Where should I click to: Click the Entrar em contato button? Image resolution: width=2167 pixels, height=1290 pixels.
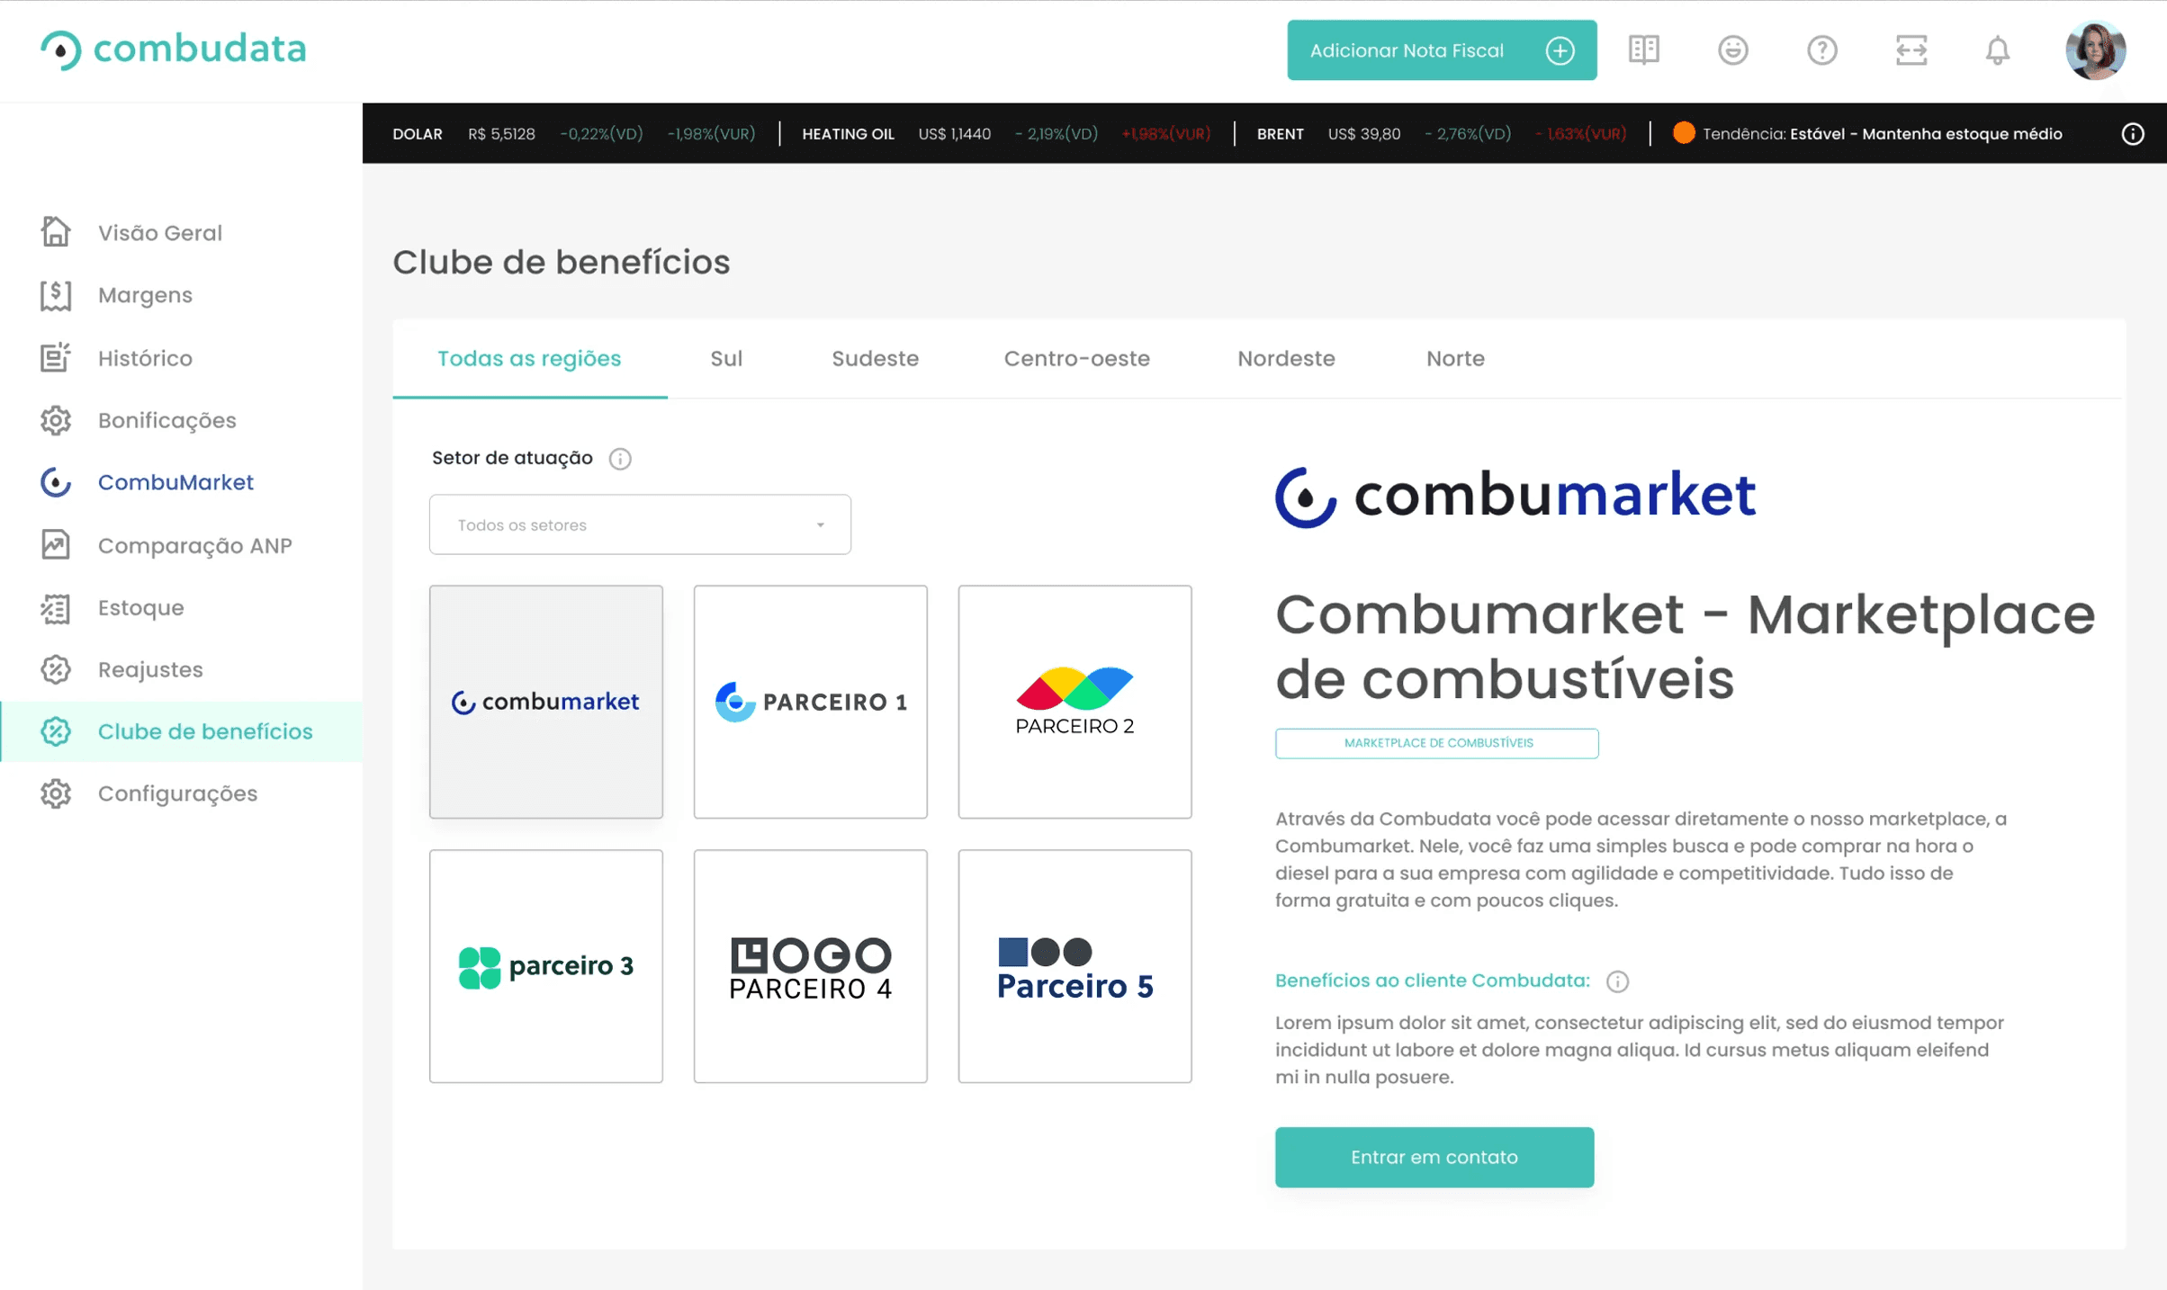pyautogui.click(x=1434, y=1157)
